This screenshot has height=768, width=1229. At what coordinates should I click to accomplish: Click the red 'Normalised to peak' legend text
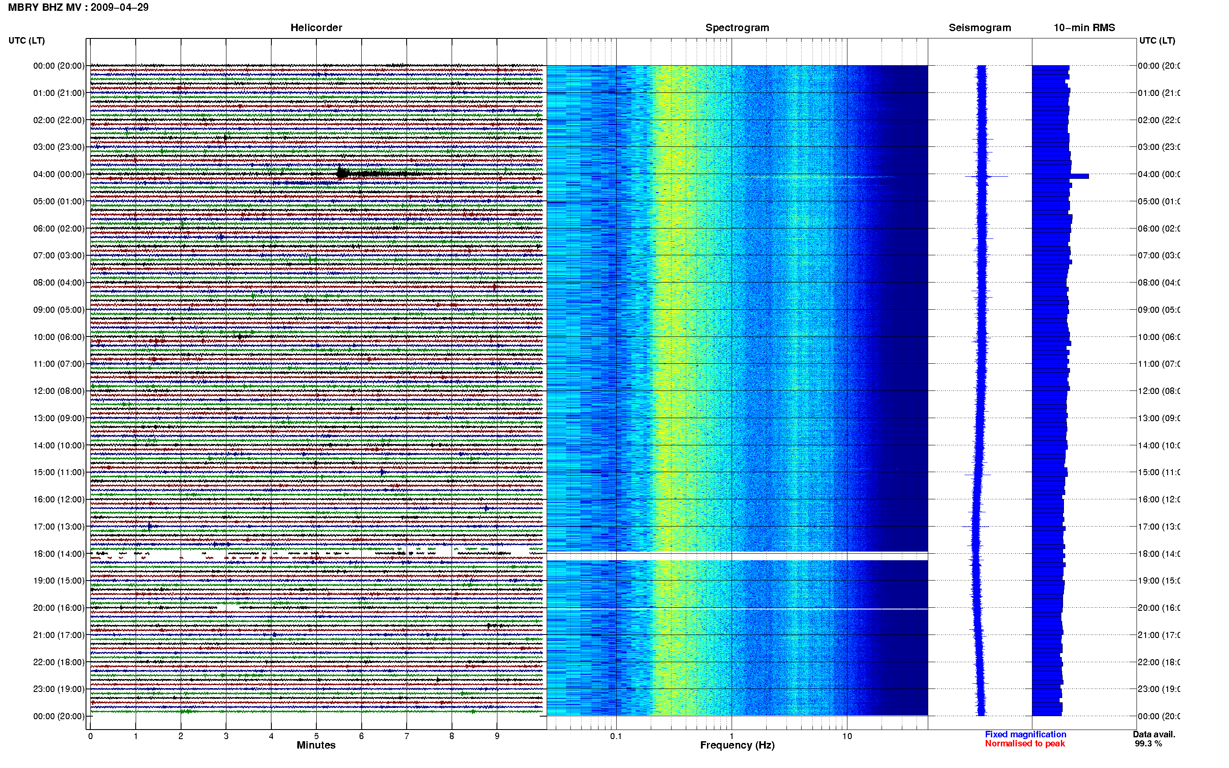[x=1025, y=744]
